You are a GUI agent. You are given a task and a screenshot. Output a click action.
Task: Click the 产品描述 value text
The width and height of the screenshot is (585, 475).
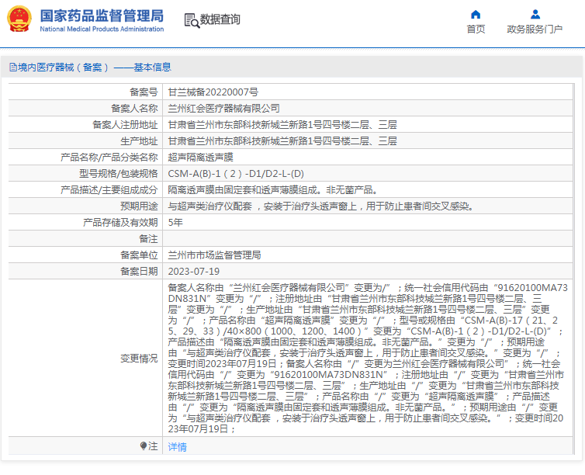click(273, 190)
